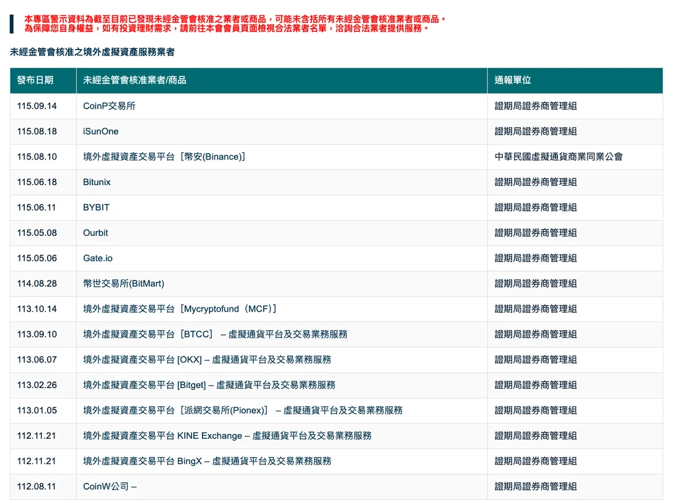Click 證期局證券商管理組 in the Gate.io row

(535, 258)
